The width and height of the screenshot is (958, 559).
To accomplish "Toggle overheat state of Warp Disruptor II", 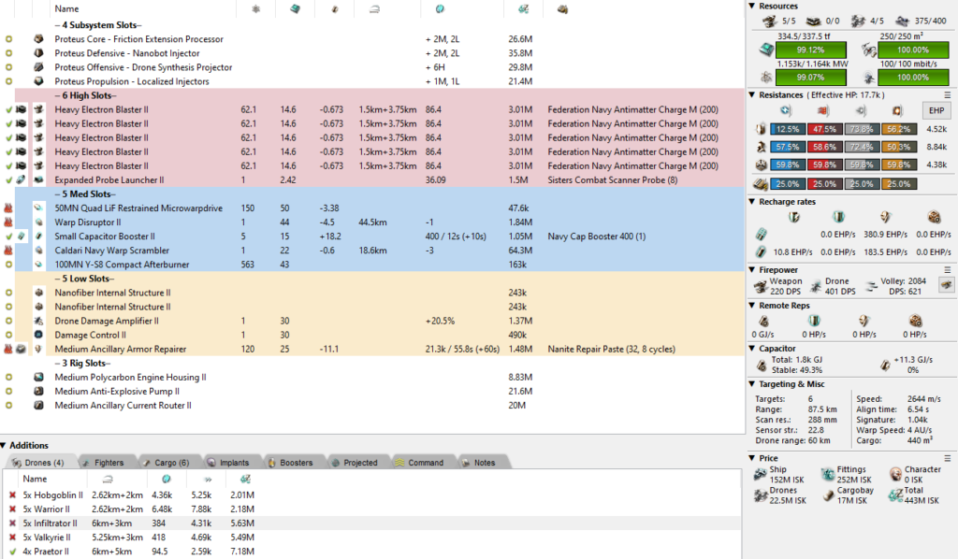I will tap(8, 222).
